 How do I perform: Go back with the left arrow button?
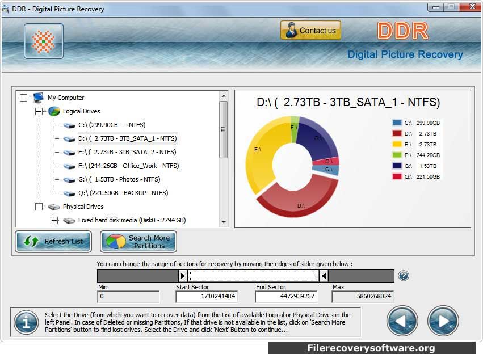pyautogui.click(x=402, y=321)
